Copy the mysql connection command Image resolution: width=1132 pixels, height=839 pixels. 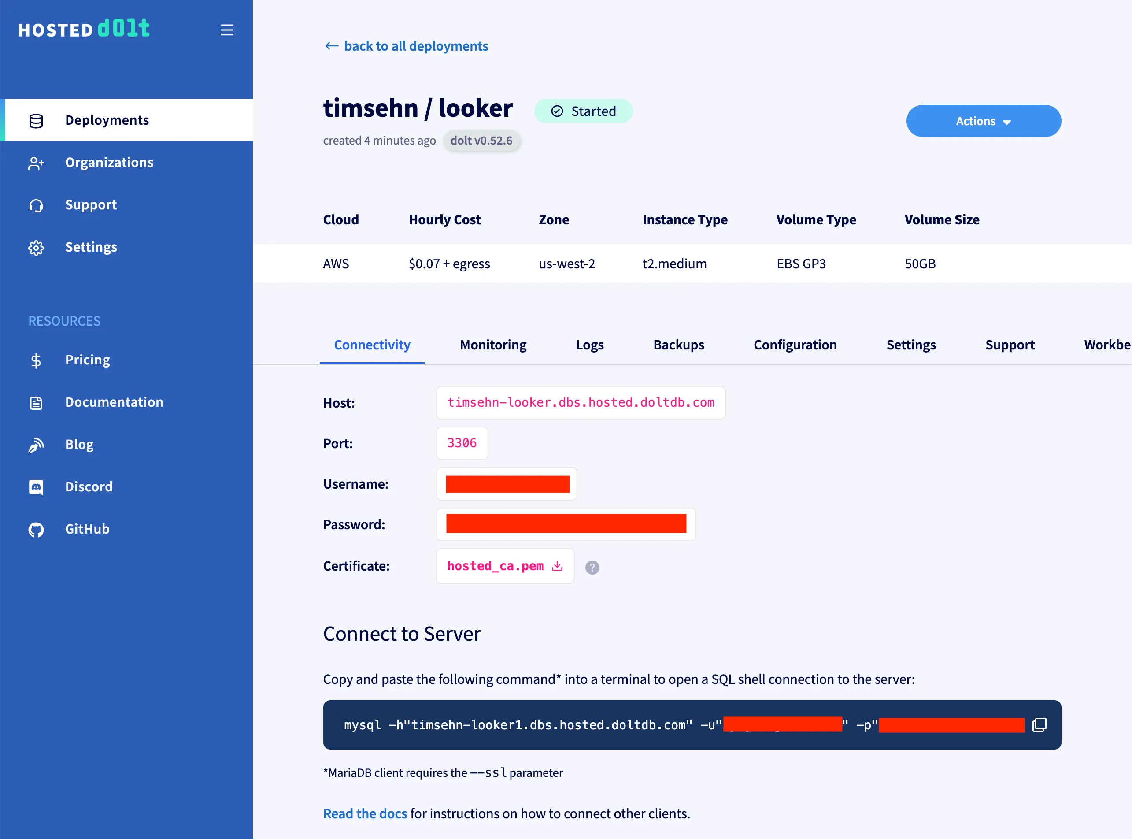(1039, 725)
